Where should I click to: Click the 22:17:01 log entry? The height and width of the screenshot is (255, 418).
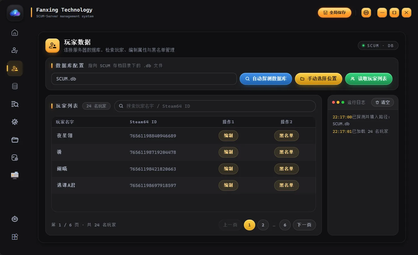pyautogui.click(x=360, y=131)
